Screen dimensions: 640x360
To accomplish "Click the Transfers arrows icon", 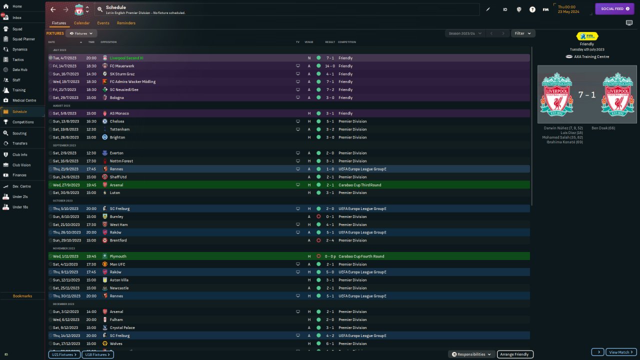I will point(6,143).
